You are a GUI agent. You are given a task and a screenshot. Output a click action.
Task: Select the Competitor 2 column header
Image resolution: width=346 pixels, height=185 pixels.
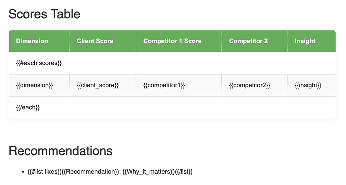click(x=254, y=41)
